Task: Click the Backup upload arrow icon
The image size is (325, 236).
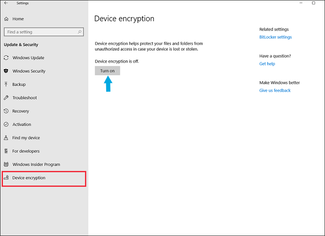Action: click(6, 84)
